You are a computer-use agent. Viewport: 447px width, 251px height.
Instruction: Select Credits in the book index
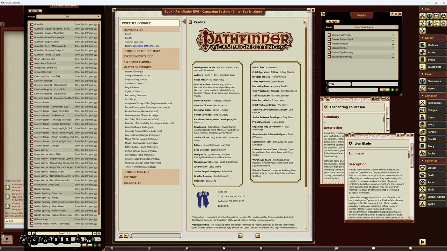click(x=129, y=38)
